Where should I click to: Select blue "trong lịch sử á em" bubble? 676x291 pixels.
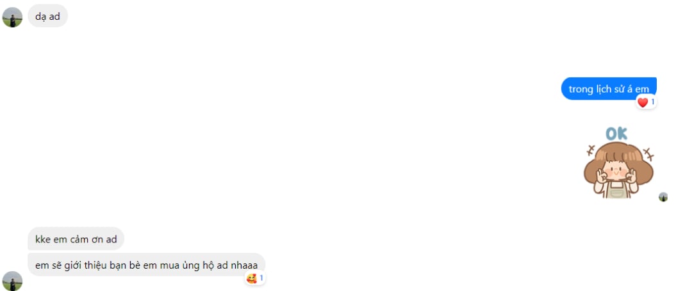tap(609, 89)
